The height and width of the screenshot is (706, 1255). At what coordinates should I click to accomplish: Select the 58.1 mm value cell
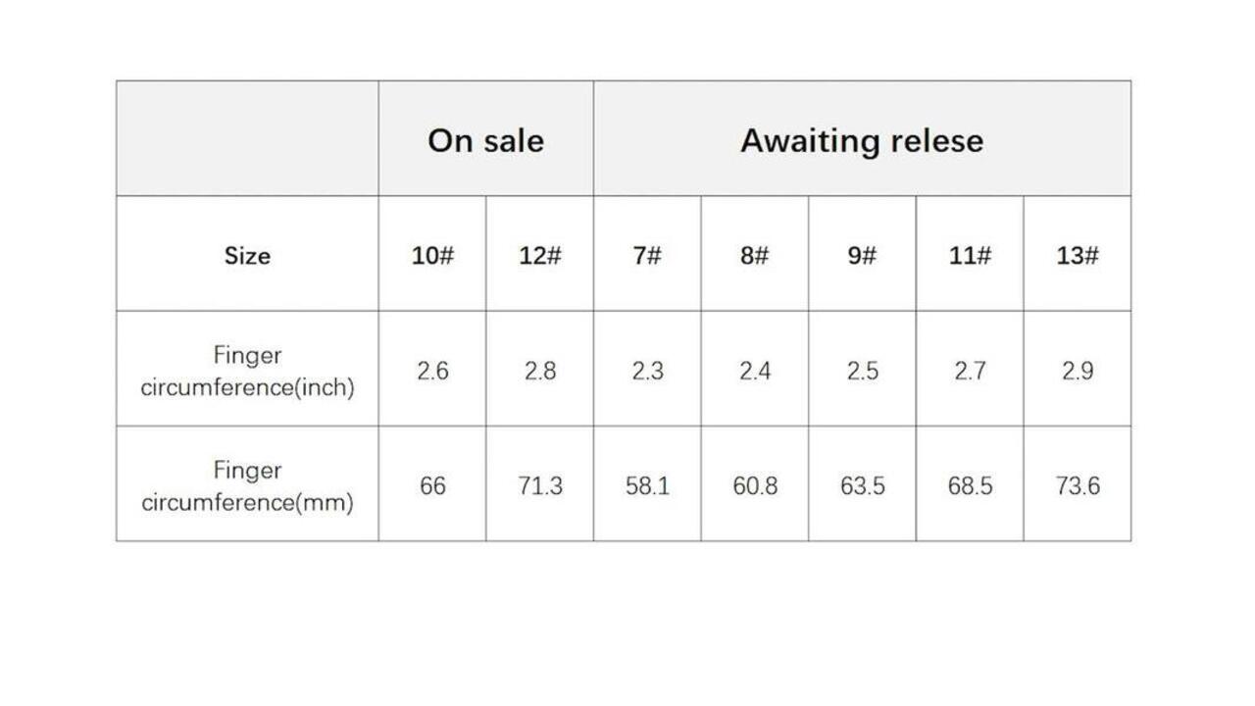pos(647,485)
